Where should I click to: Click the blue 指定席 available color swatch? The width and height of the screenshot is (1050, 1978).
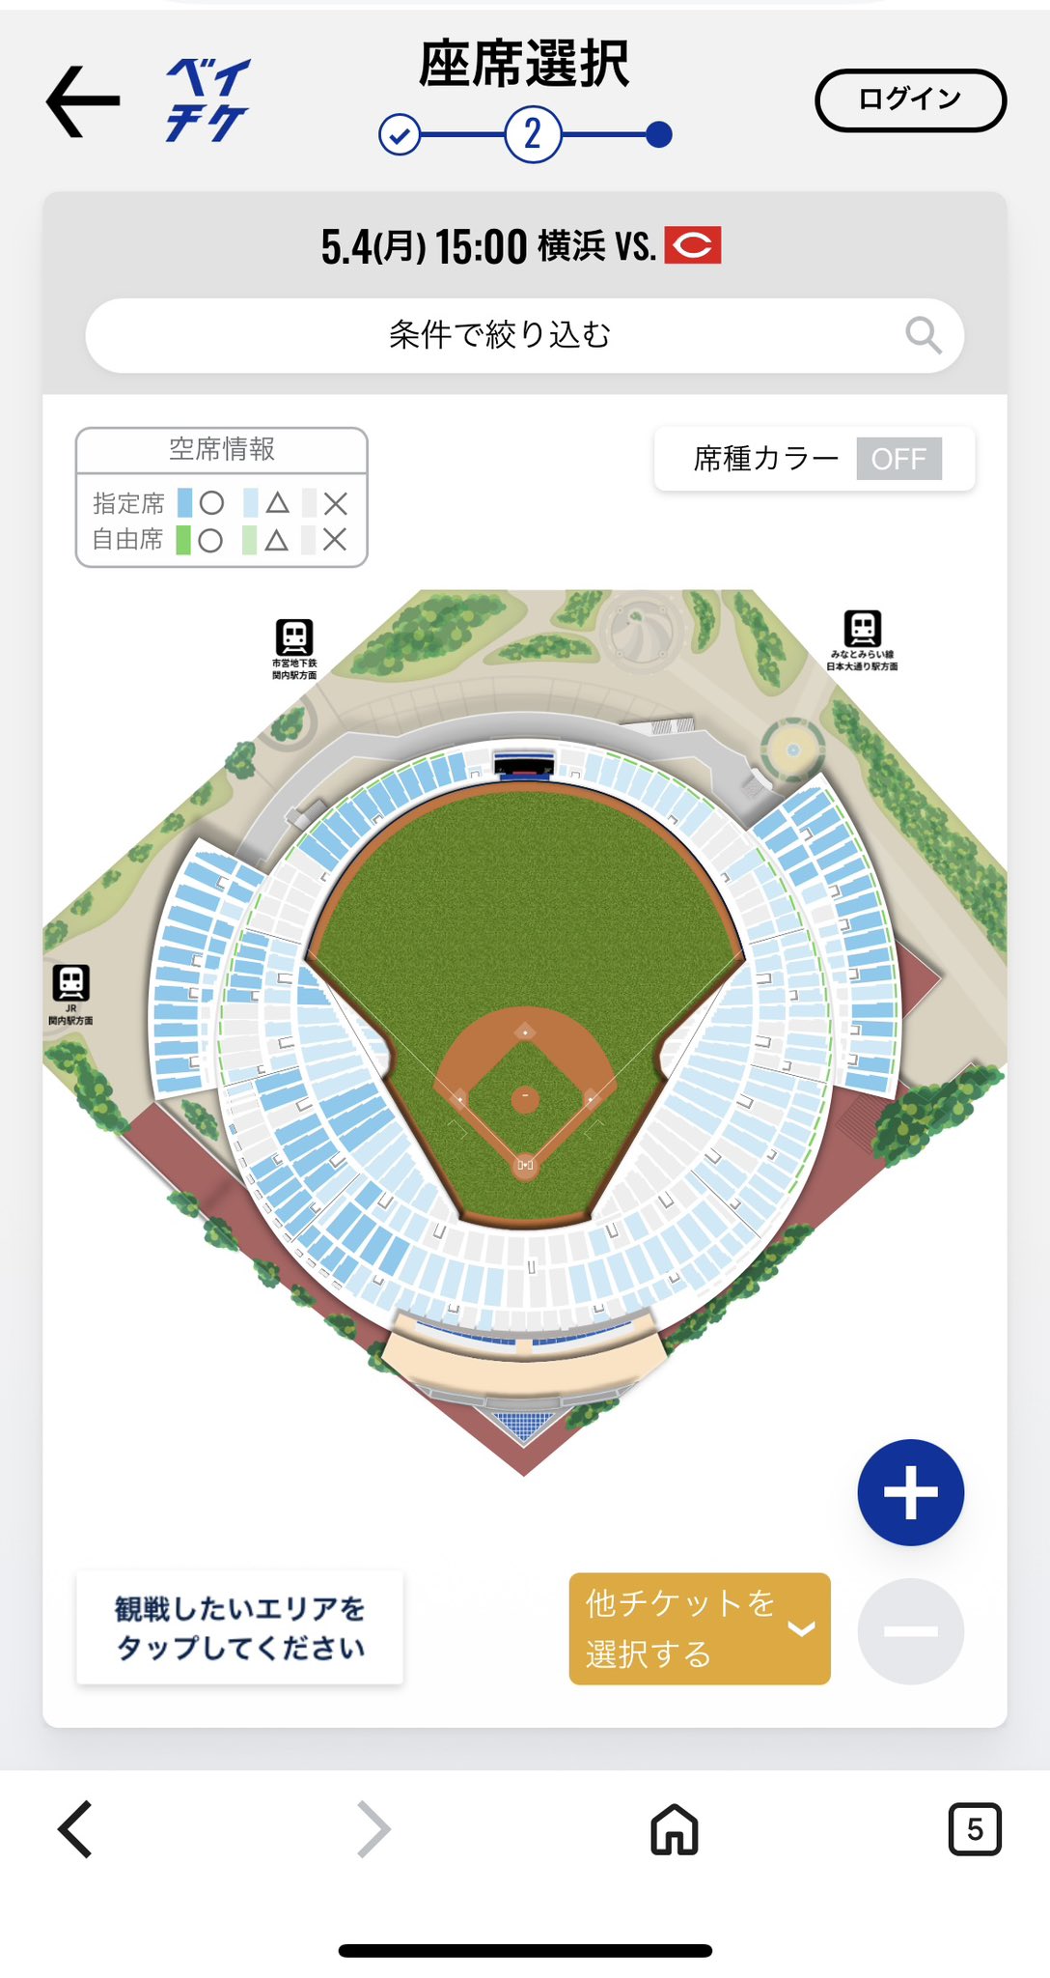pyautogui.click(x=184, y=503)
